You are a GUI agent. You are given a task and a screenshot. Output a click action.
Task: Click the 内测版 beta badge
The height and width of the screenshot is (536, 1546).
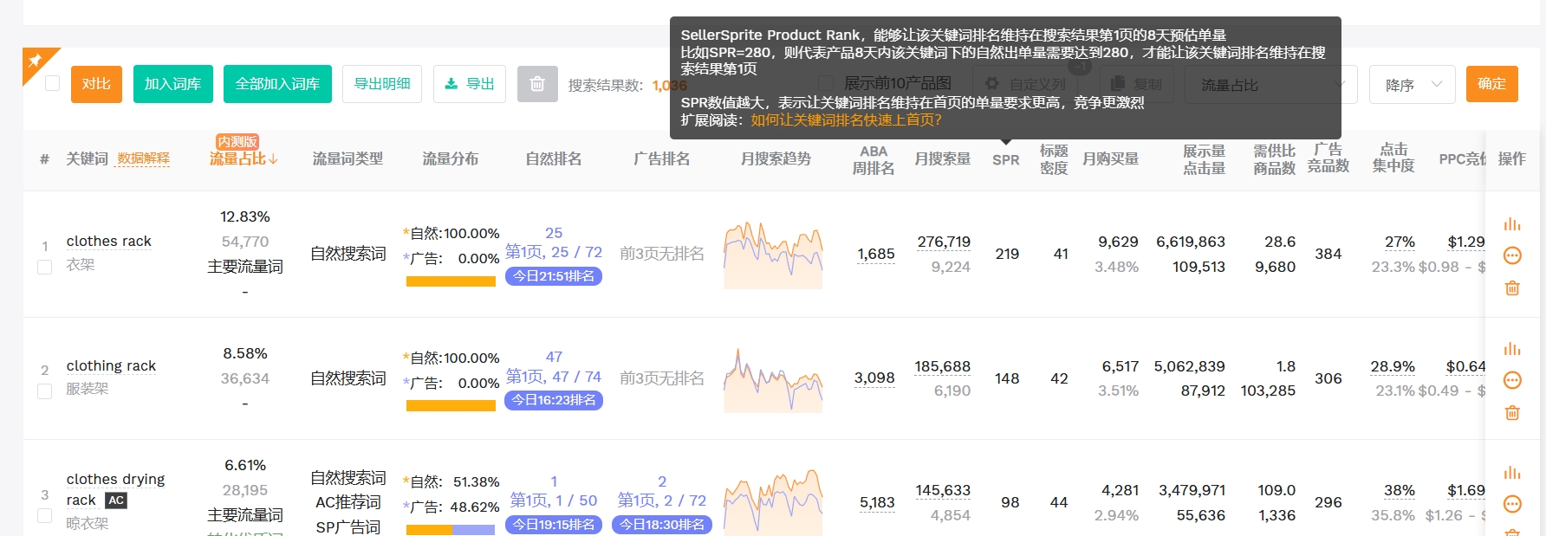click(237, 141)
